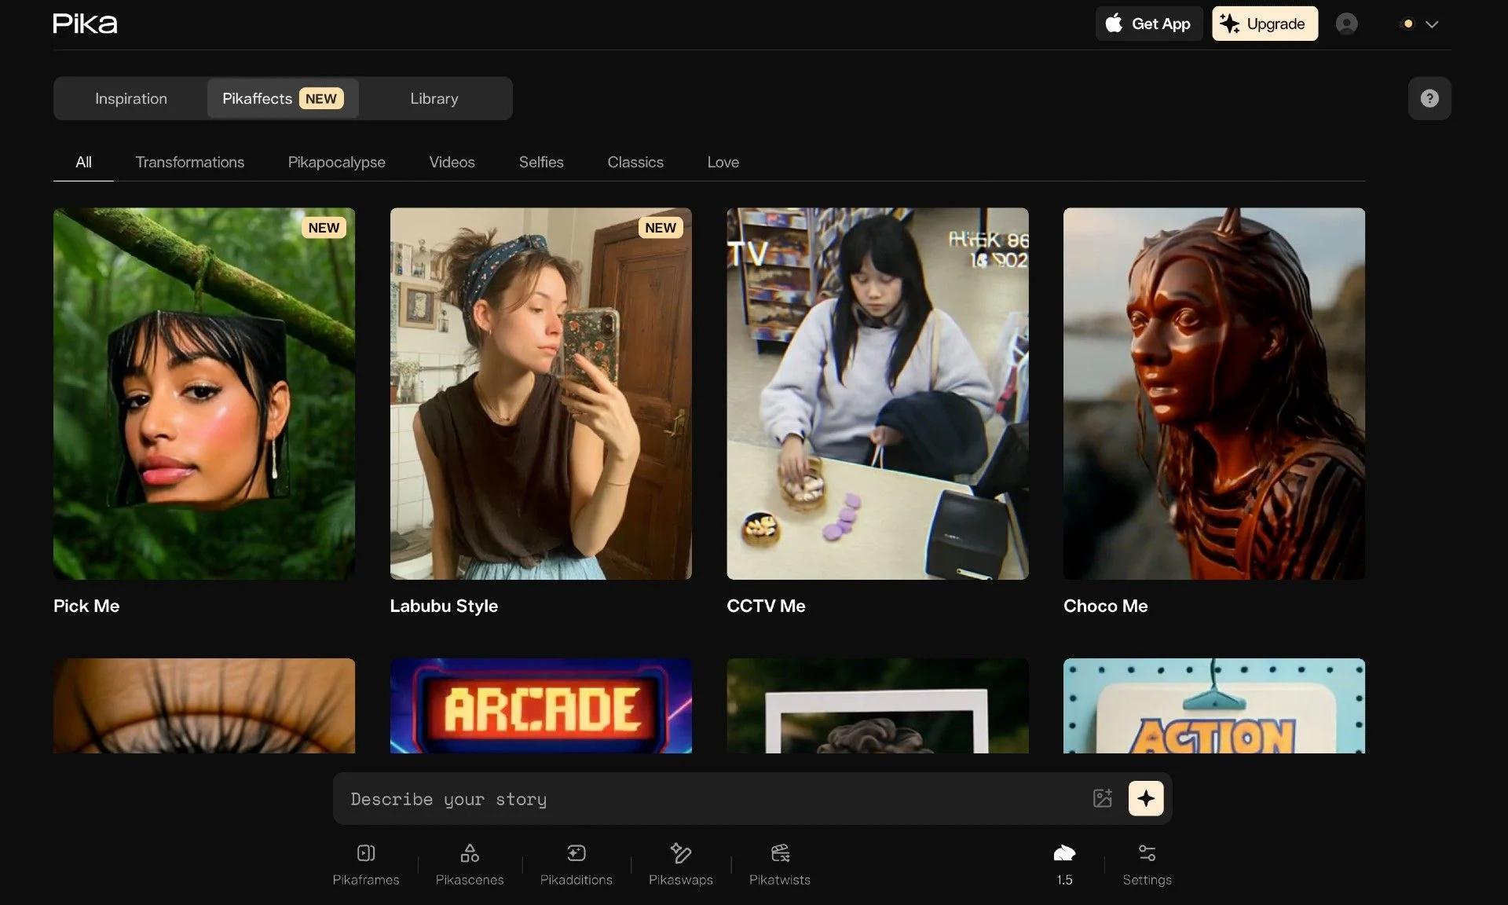Select the Pikatwists tool
1508x905 pixels.
779,863
